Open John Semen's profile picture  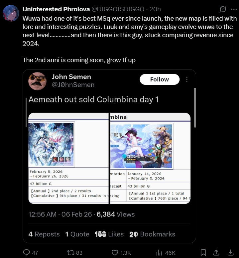coord(37,81)
